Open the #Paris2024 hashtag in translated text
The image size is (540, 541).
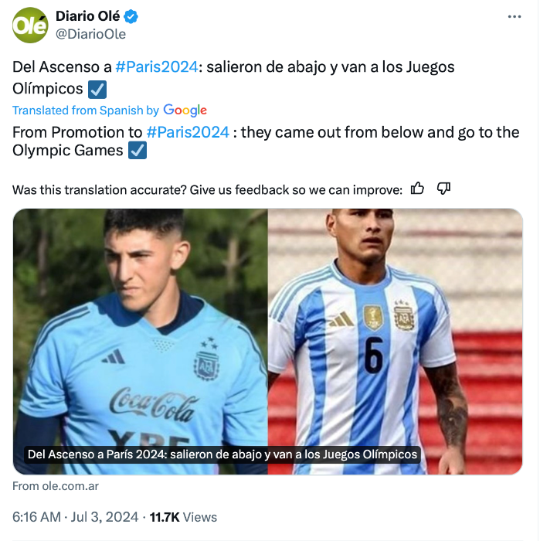point(188,132)
